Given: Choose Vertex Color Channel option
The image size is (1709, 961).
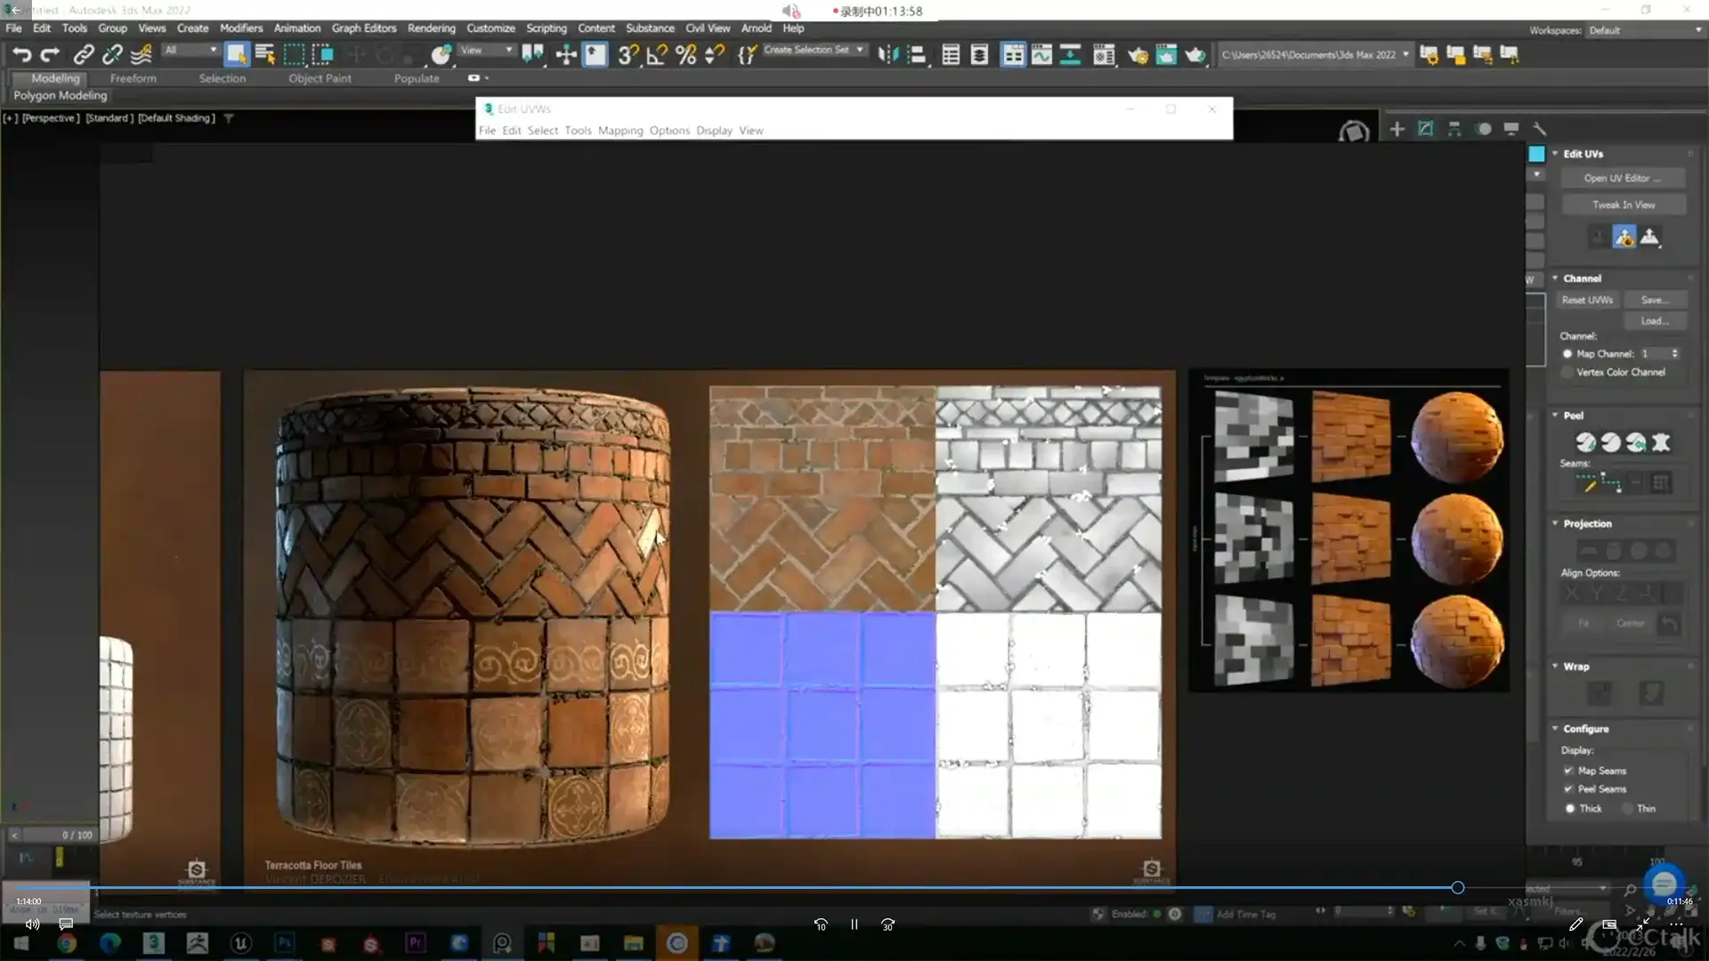Looking at the screenshot, I should (x=1567, y=373).
